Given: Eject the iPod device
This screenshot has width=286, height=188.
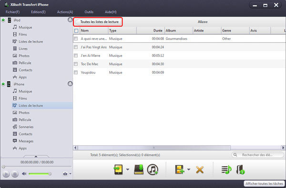Looking at the screenshot, I should 70,20.
